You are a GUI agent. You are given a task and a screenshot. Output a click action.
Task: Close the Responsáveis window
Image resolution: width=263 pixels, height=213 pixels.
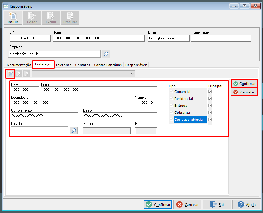pyautogui.click(x=255, y=6)
